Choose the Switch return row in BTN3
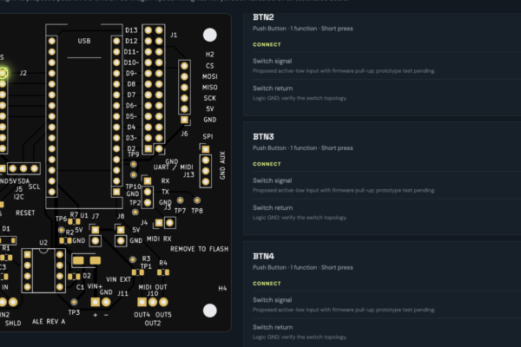This screenshot has width=521, height=347. 386,213
